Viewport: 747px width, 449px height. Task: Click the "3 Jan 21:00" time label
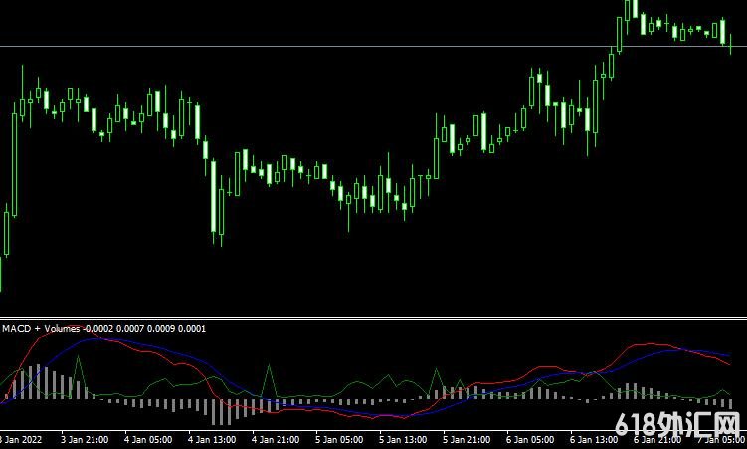pyautogui.click(x=85, y=439)
